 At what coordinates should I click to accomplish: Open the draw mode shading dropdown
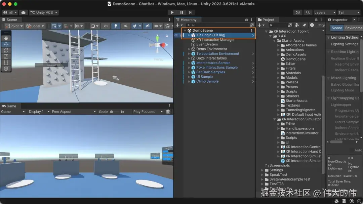(x=95, y=26)
